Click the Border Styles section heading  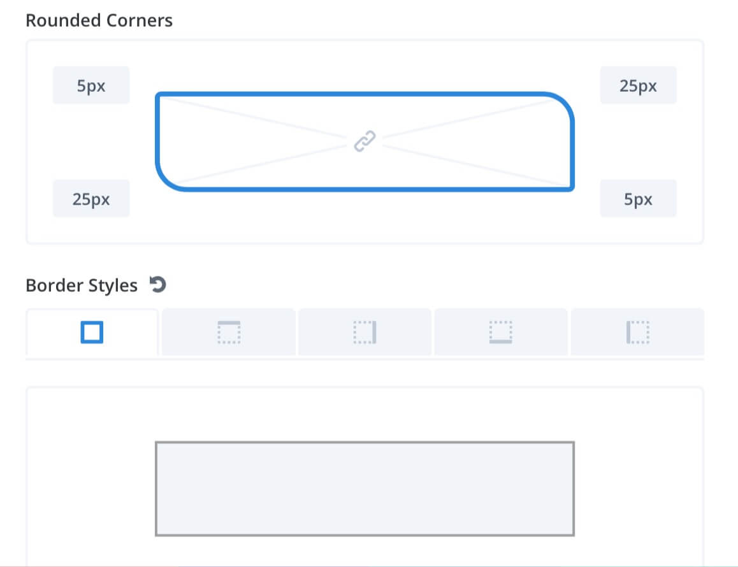(x=82, y=285)
